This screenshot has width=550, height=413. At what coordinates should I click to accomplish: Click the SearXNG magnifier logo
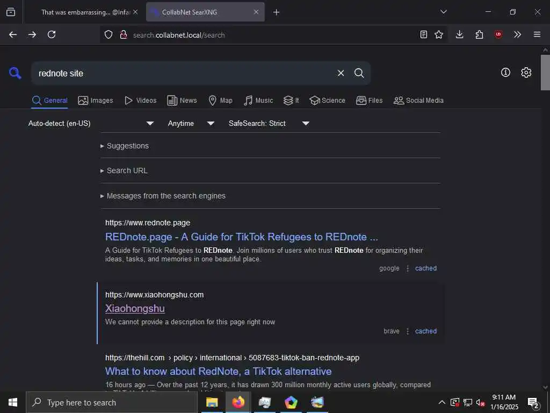pyautogui.click(x=15, y=73)
